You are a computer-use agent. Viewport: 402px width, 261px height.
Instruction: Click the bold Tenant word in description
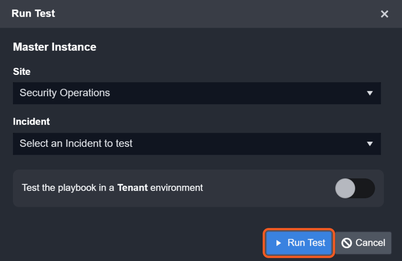(x=133, y=188)
